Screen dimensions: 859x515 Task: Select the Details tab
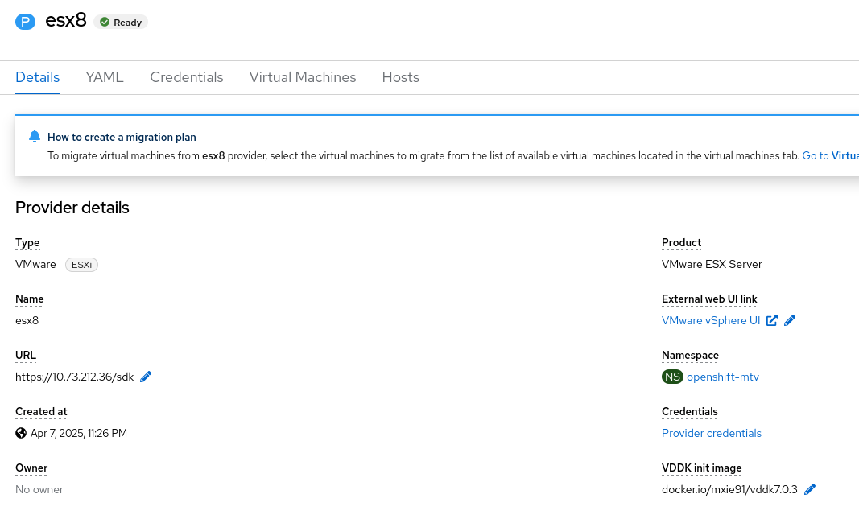38,77
